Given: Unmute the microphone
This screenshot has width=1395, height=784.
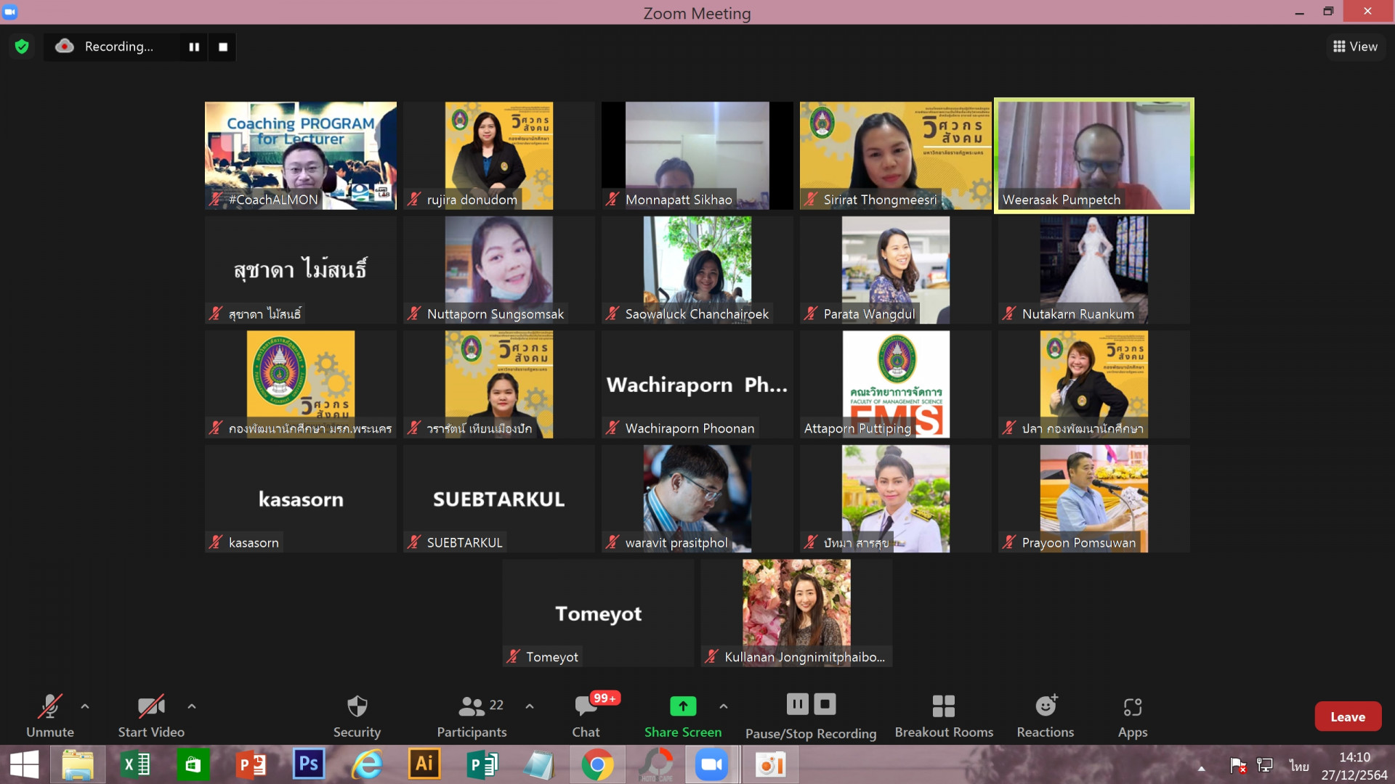Looking at the screenshot, I should (49, 715).
